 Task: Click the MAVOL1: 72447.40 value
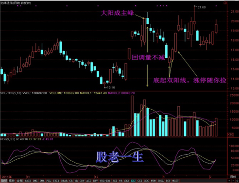(93, 93)
